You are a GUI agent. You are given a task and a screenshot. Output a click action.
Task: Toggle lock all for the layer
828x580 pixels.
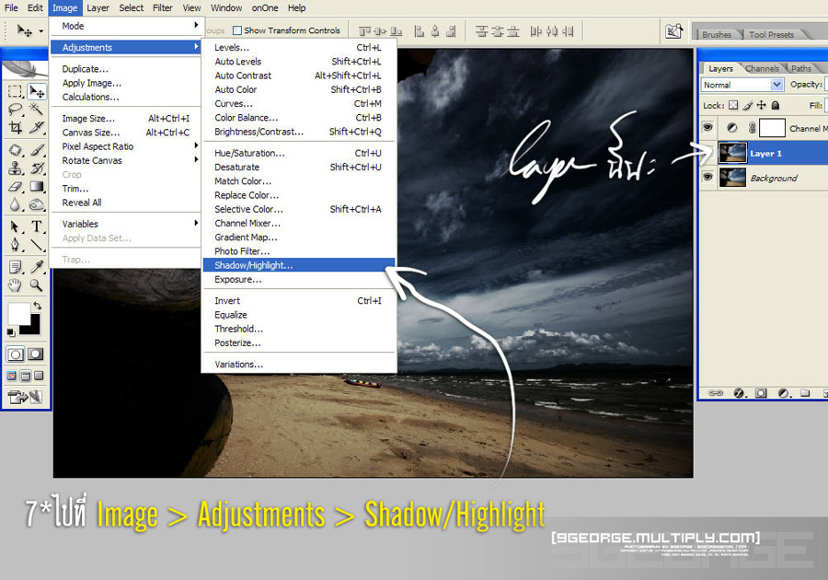tap(776, 105)
